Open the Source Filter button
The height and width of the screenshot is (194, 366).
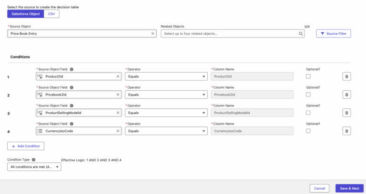(334, 34)
